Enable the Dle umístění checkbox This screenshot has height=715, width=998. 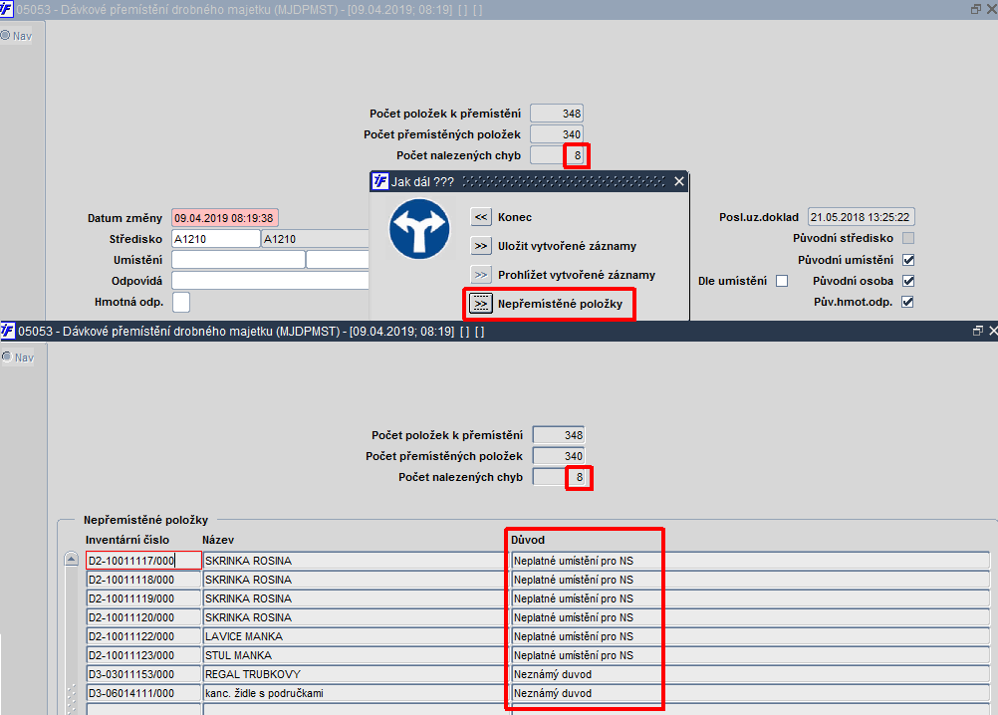[x=782, y=281]
